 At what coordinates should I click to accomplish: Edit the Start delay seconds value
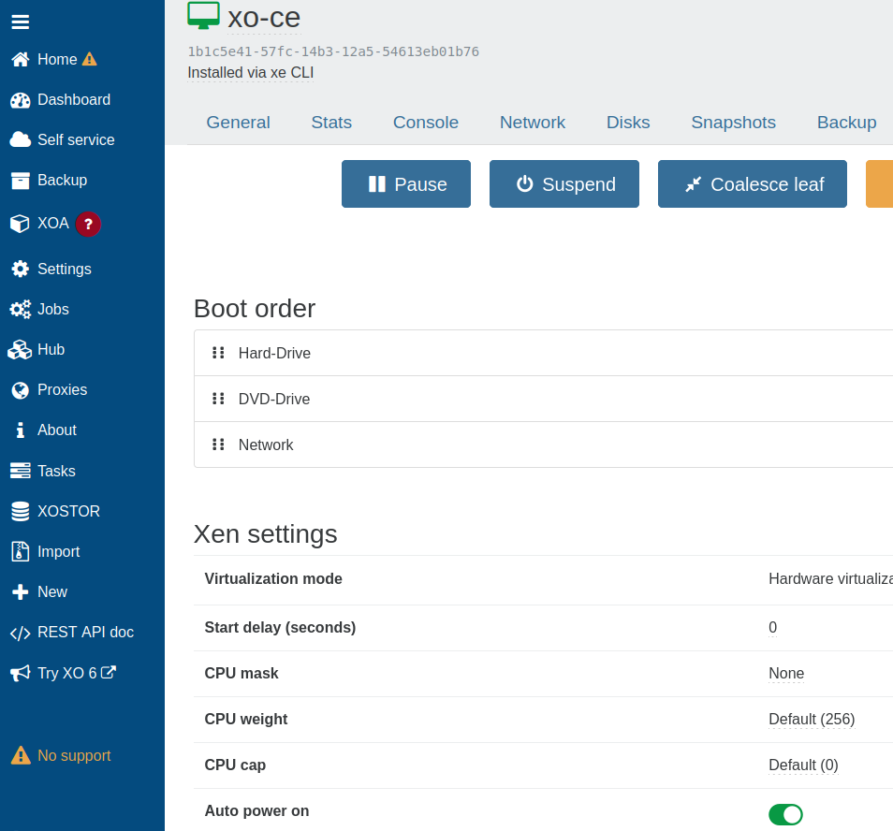click(x=772, y=628)
